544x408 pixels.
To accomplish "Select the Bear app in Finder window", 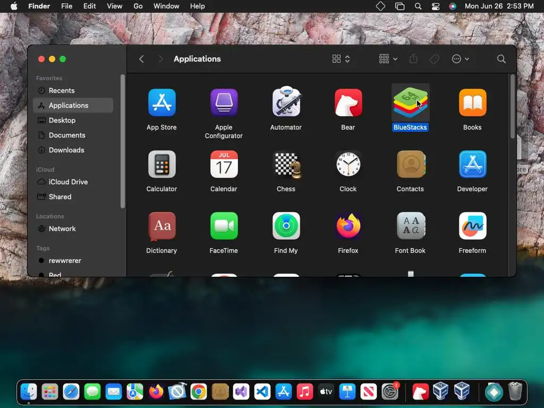I will pyautogui.click(x=348, y=103).
